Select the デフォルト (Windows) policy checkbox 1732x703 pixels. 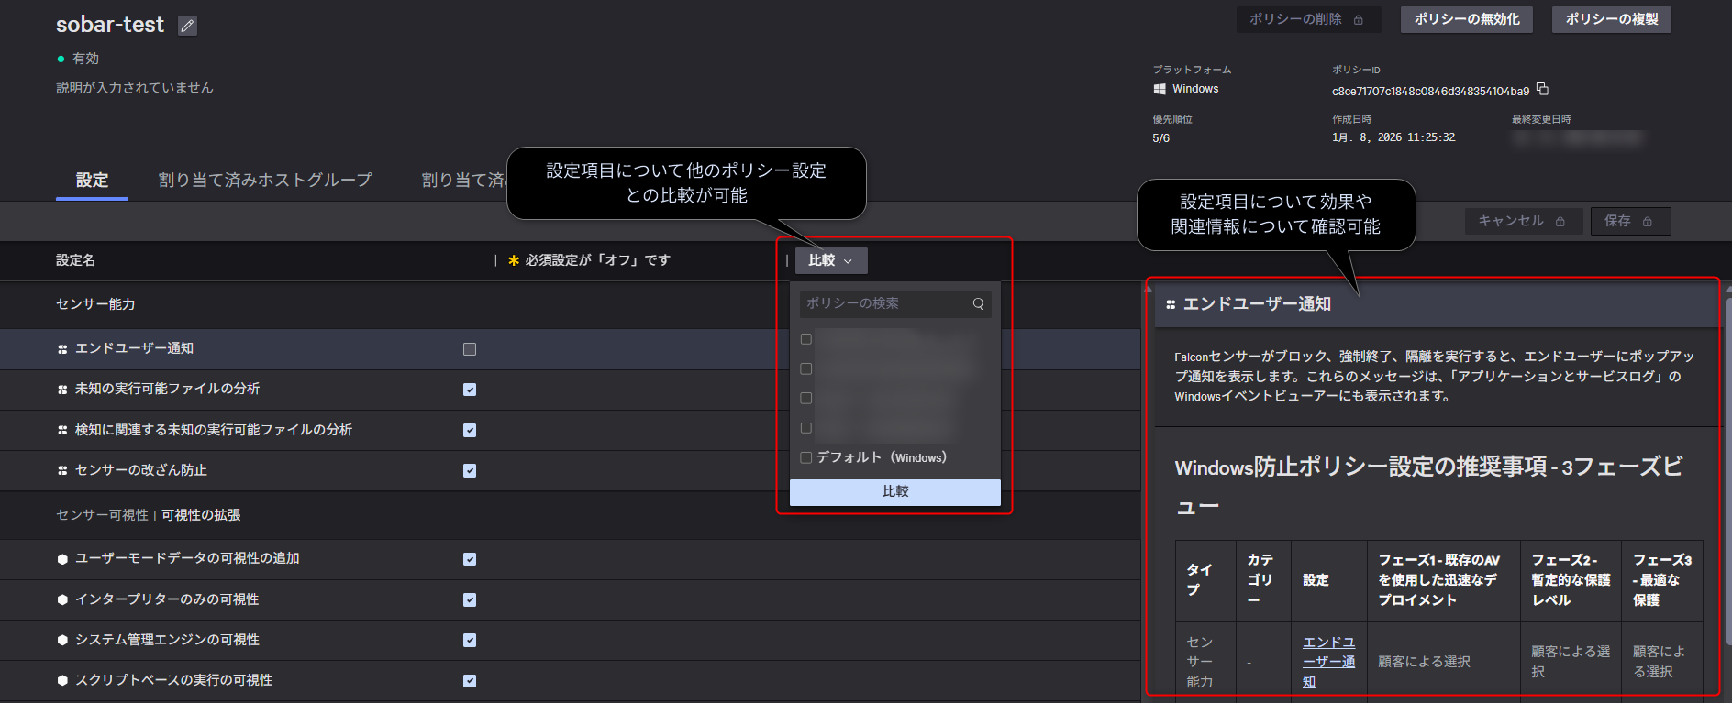806,457
